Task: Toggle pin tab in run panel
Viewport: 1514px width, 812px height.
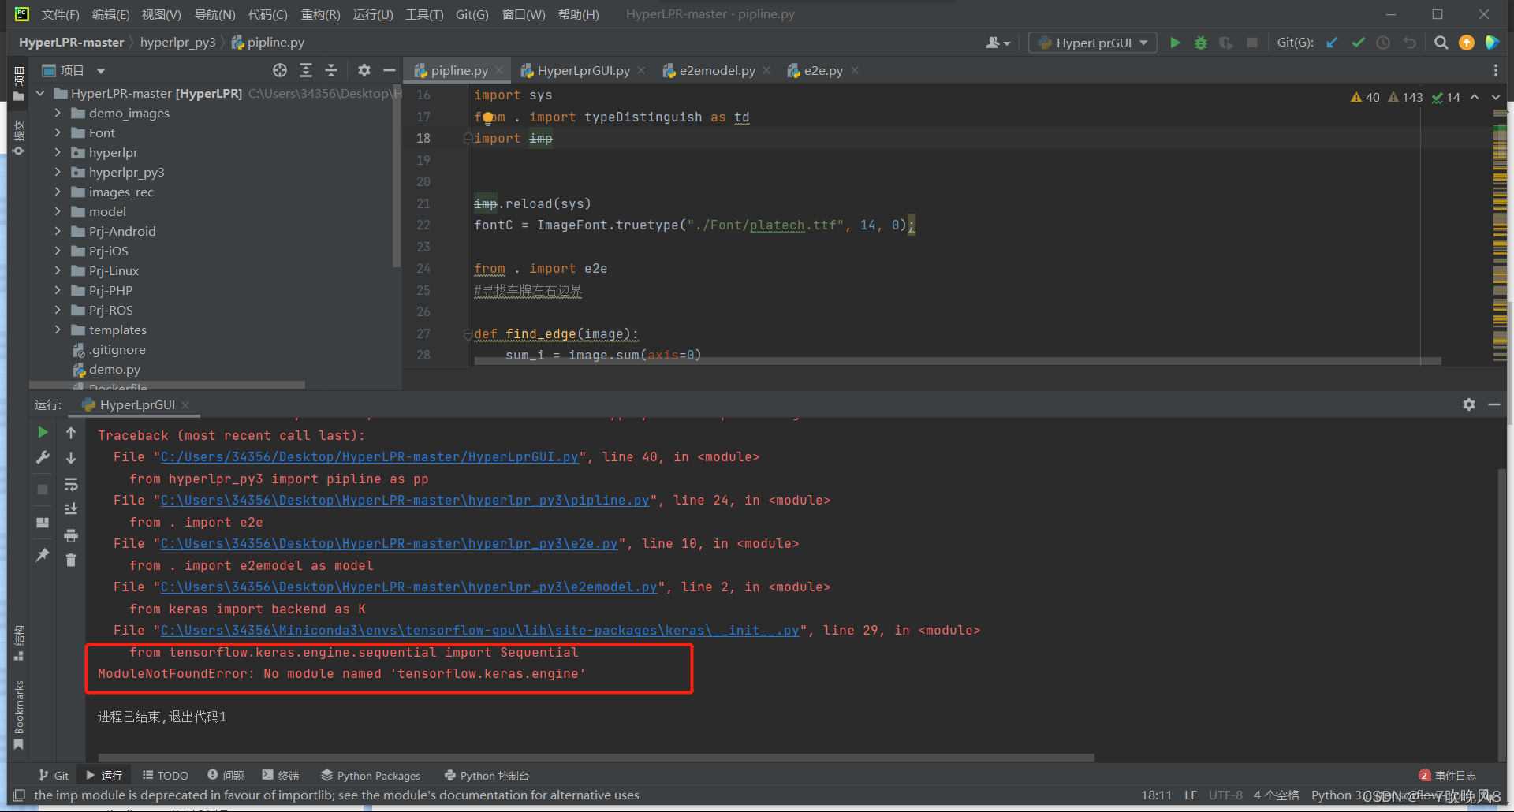Action: tap(43, 555)
